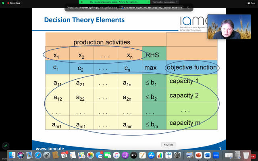Image resolution: width=258 pixels, height=161 pixels.
Task: Open Preview app from the dock
Action: 190,155
